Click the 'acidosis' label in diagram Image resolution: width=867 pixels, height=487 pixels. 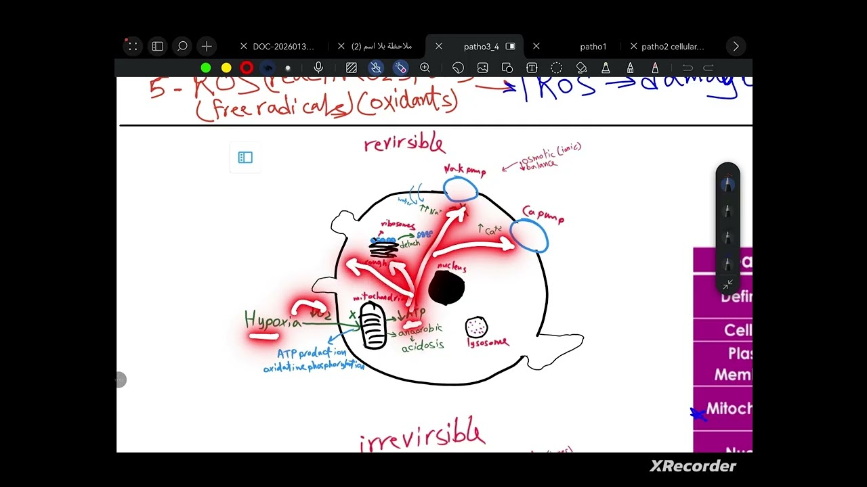[x=423, y=346]
